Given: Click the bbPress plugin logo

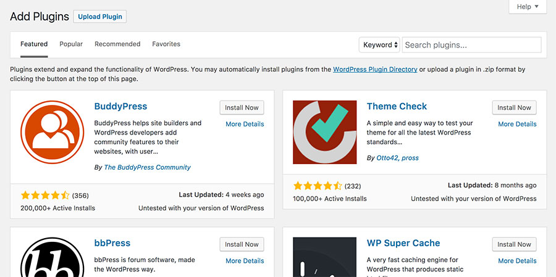Looking at the screenshot, I should tap(52, 257).
